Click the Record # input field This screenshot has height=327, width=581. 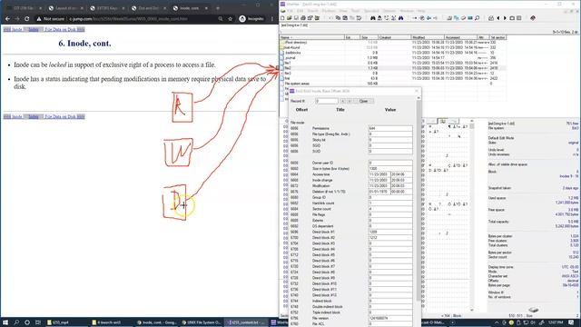click(327, 101)
